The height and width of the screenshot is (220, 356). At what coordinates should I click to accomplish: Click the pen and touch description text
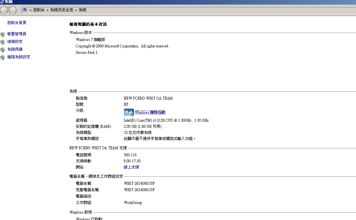pyautogui.click(x=159, y=139)
